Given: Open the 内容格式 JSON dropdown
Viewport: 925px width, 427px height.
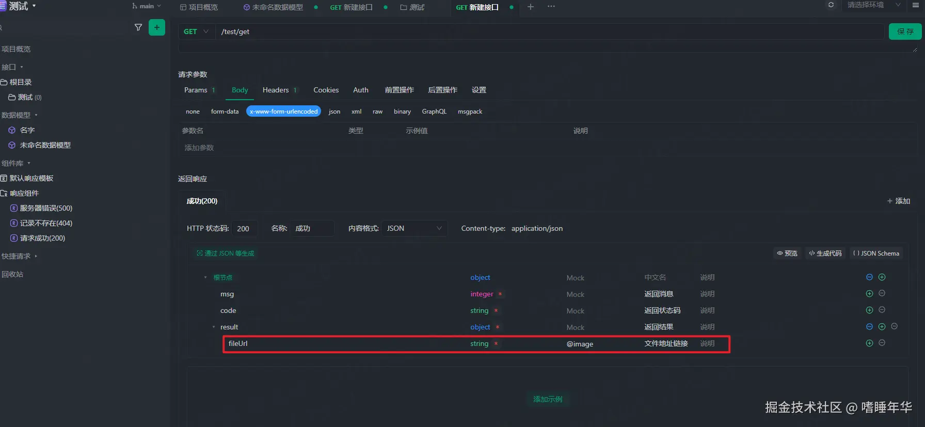Looking at the screenshot, I should pos(414,228).
